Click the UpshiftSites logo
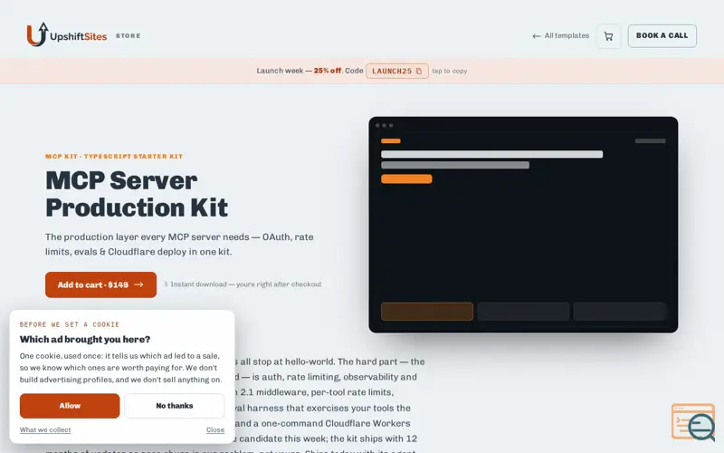The height and width of the screenshot is (453, 724). point(67,35)
